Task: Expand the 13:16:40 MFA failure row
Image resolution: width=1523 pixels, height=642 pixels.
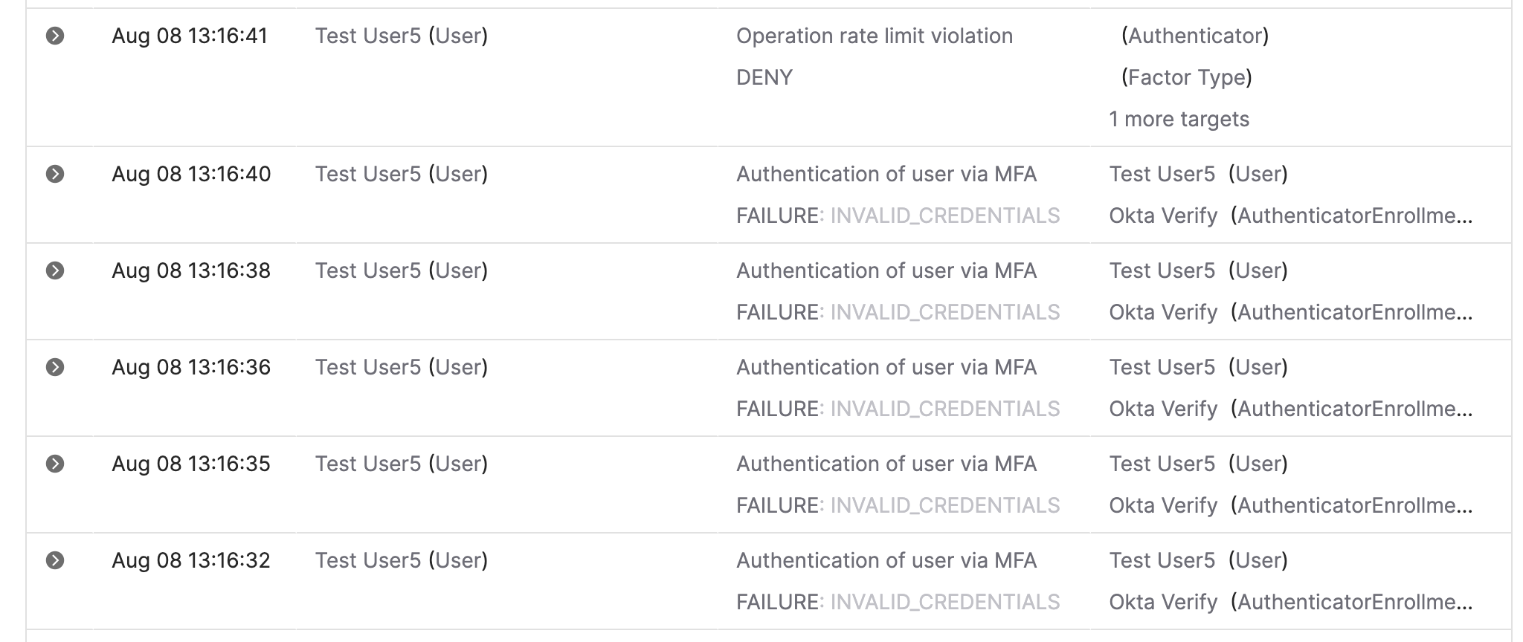Action: 55,174
